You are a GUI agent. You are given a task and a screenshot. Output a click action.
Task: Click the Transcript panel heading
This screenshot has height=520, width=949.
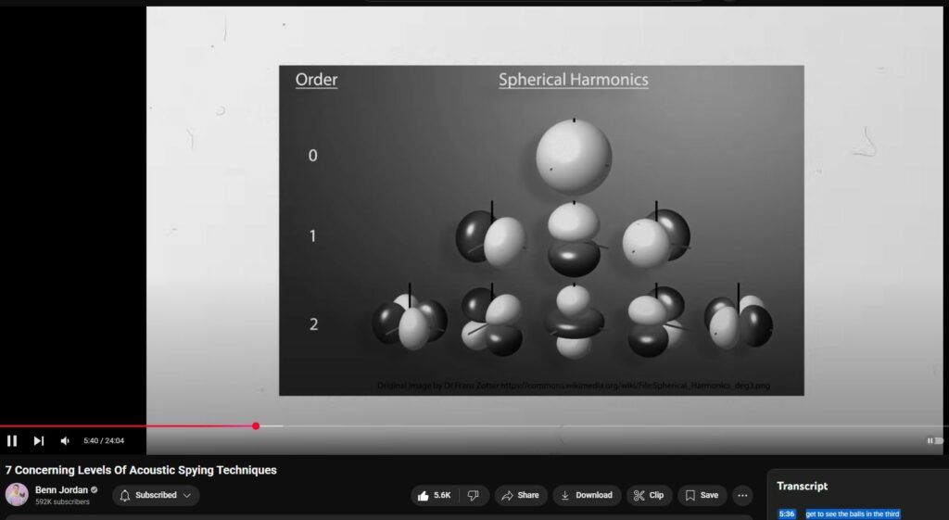802,486
